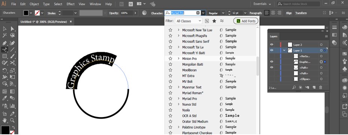348x135 pixels.
Task: Hide Layer 2 visibility eye
Action: pos(271,45)
